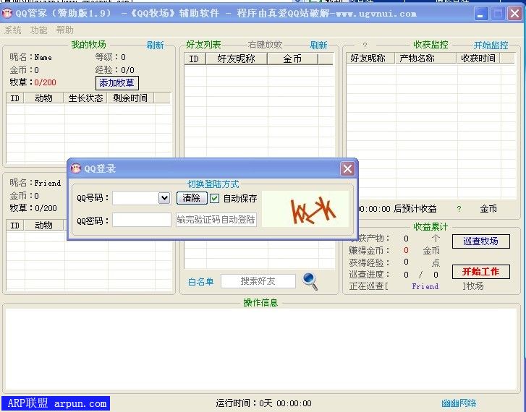
Task: Click the 搜索好友 search field
Action: pyautogui.click(x=258, y=281)
